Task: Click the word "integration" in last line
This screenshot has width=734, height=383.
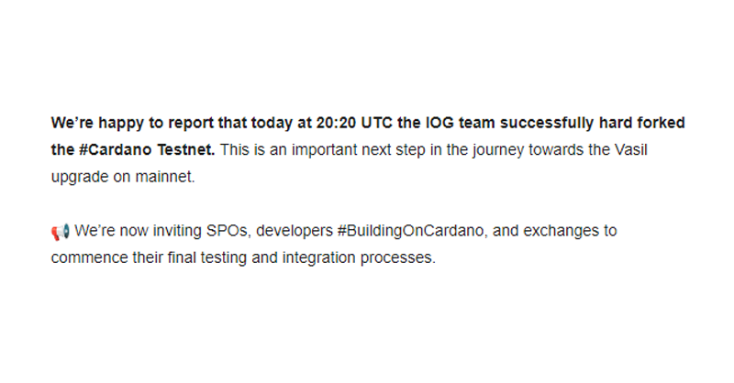Action: coord(318,258)
